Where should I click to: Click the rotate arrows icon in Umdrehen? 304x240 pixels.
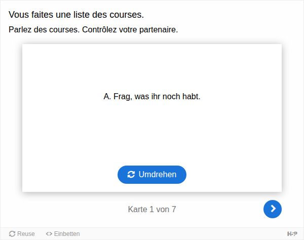click(131, 175)
